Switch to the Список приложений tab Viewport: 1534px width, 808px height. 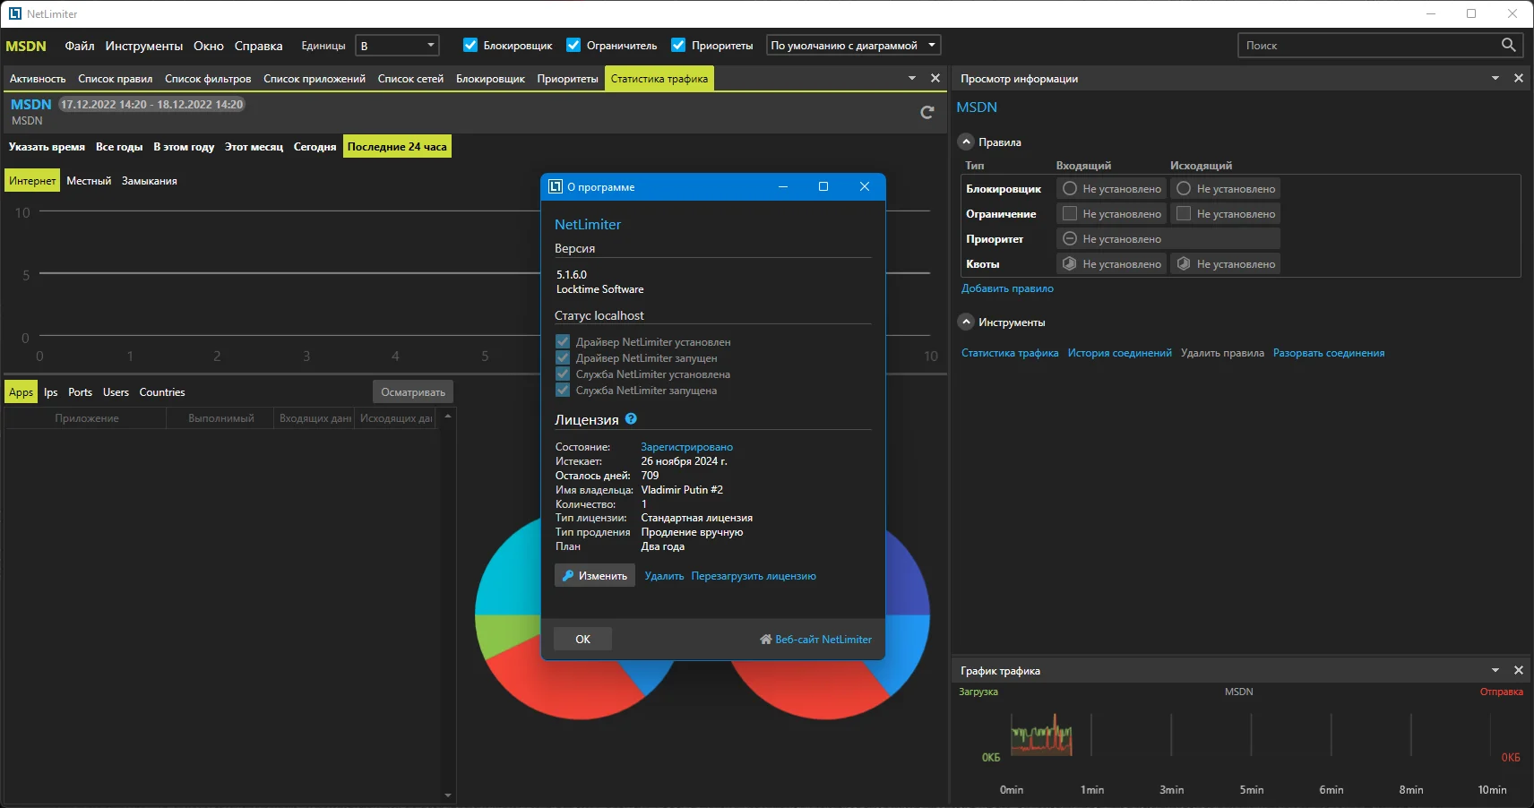coord(315,79)
